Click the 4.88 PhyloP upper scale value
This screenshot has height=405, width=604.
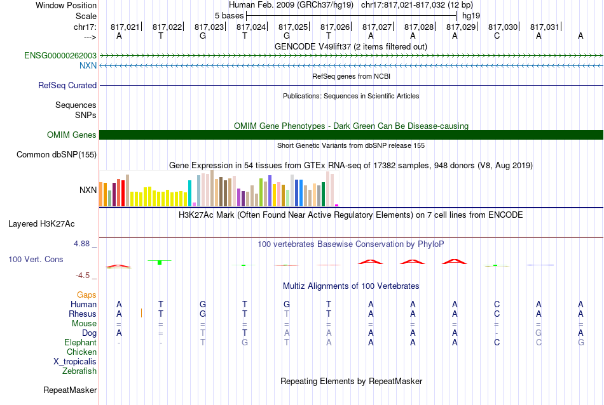(81, 244)
